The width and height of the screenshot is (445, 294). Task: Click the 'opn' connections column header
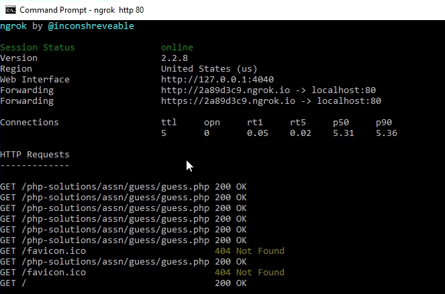click(211, 123)
